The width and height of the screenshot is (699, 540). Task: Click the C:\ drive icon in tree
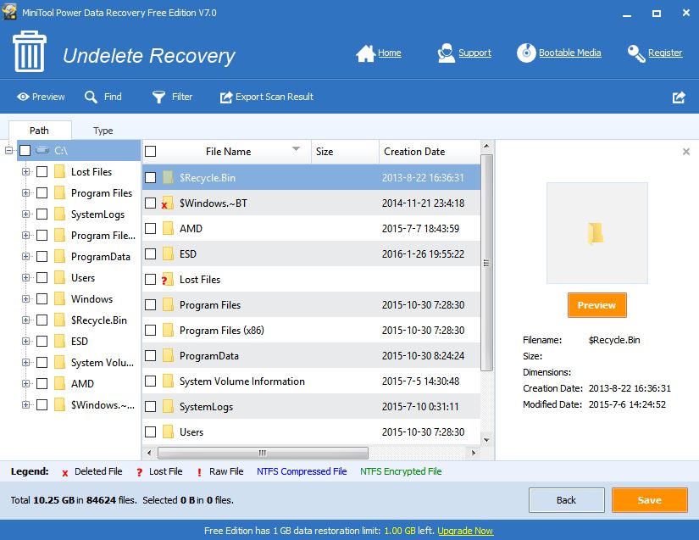point(42,150)
